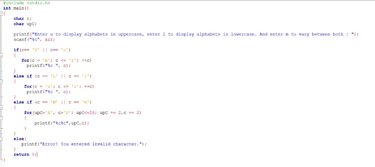Click the 'int main()' declaration
This screenshot has height=167, width=375.
point(16,8)
